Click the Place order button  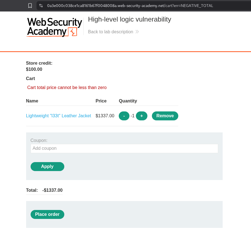click(47, 214)
